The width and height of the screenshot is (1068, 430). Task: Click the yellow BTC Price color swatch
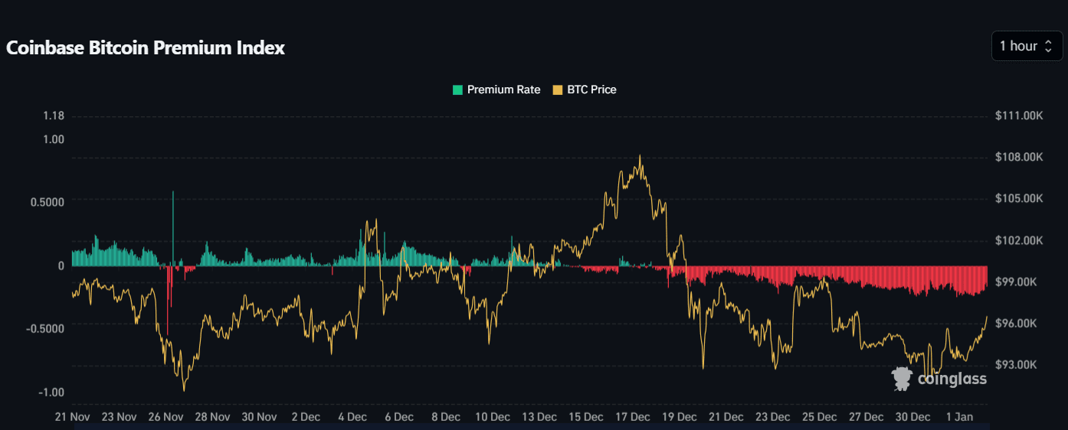coord(557,90)
